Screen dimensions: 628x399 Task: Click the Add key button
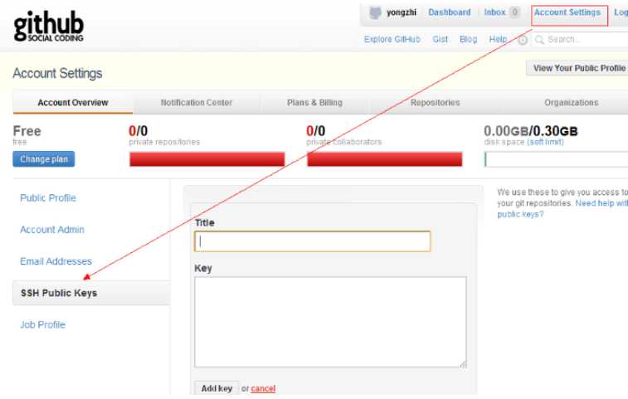[x=217, y=388]
